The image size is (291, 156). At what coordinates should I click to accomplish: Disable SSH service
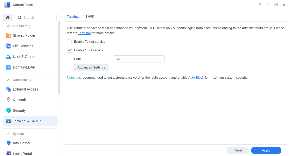[69, 50]
